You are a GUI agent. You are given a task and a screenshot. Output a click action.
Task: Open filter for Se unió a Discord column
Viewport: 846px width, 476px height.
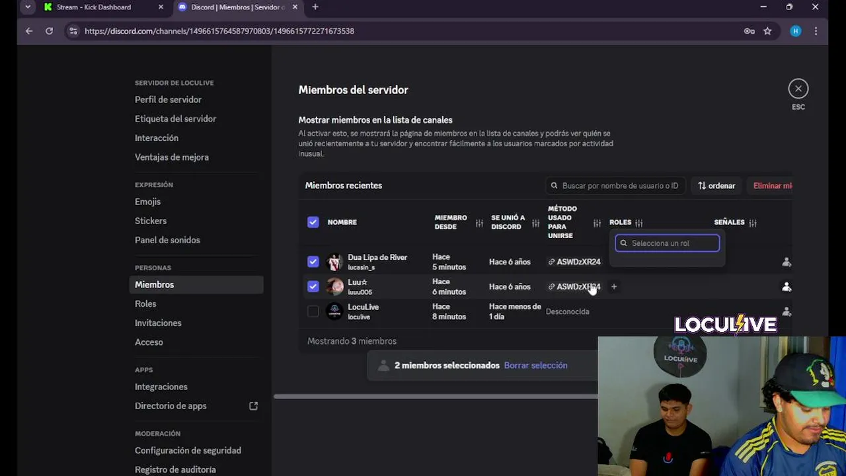pos(535,223)
